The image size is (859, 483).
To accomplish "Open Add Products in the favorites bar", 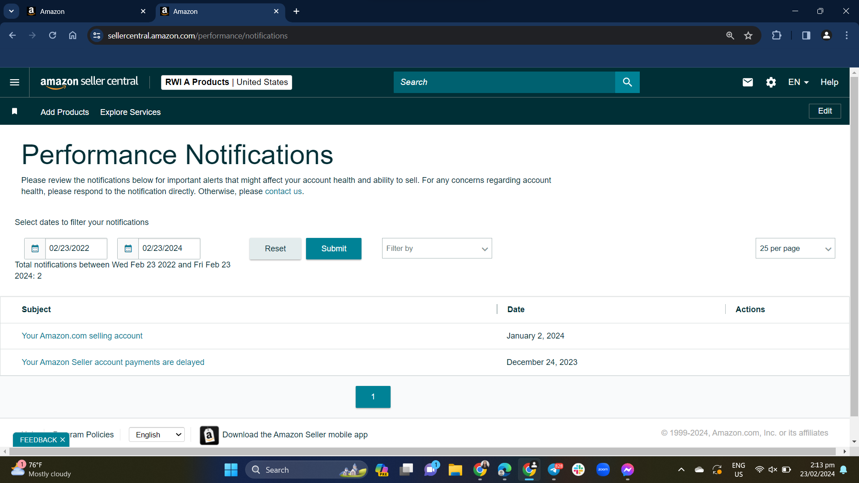I will pyautogui.click(x=64, y=112).
